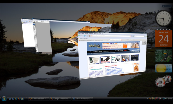The width and height of the screenshot is (173, 104).
Task: Click Le HD-DVD est mort article link
Action: point(96,69)
